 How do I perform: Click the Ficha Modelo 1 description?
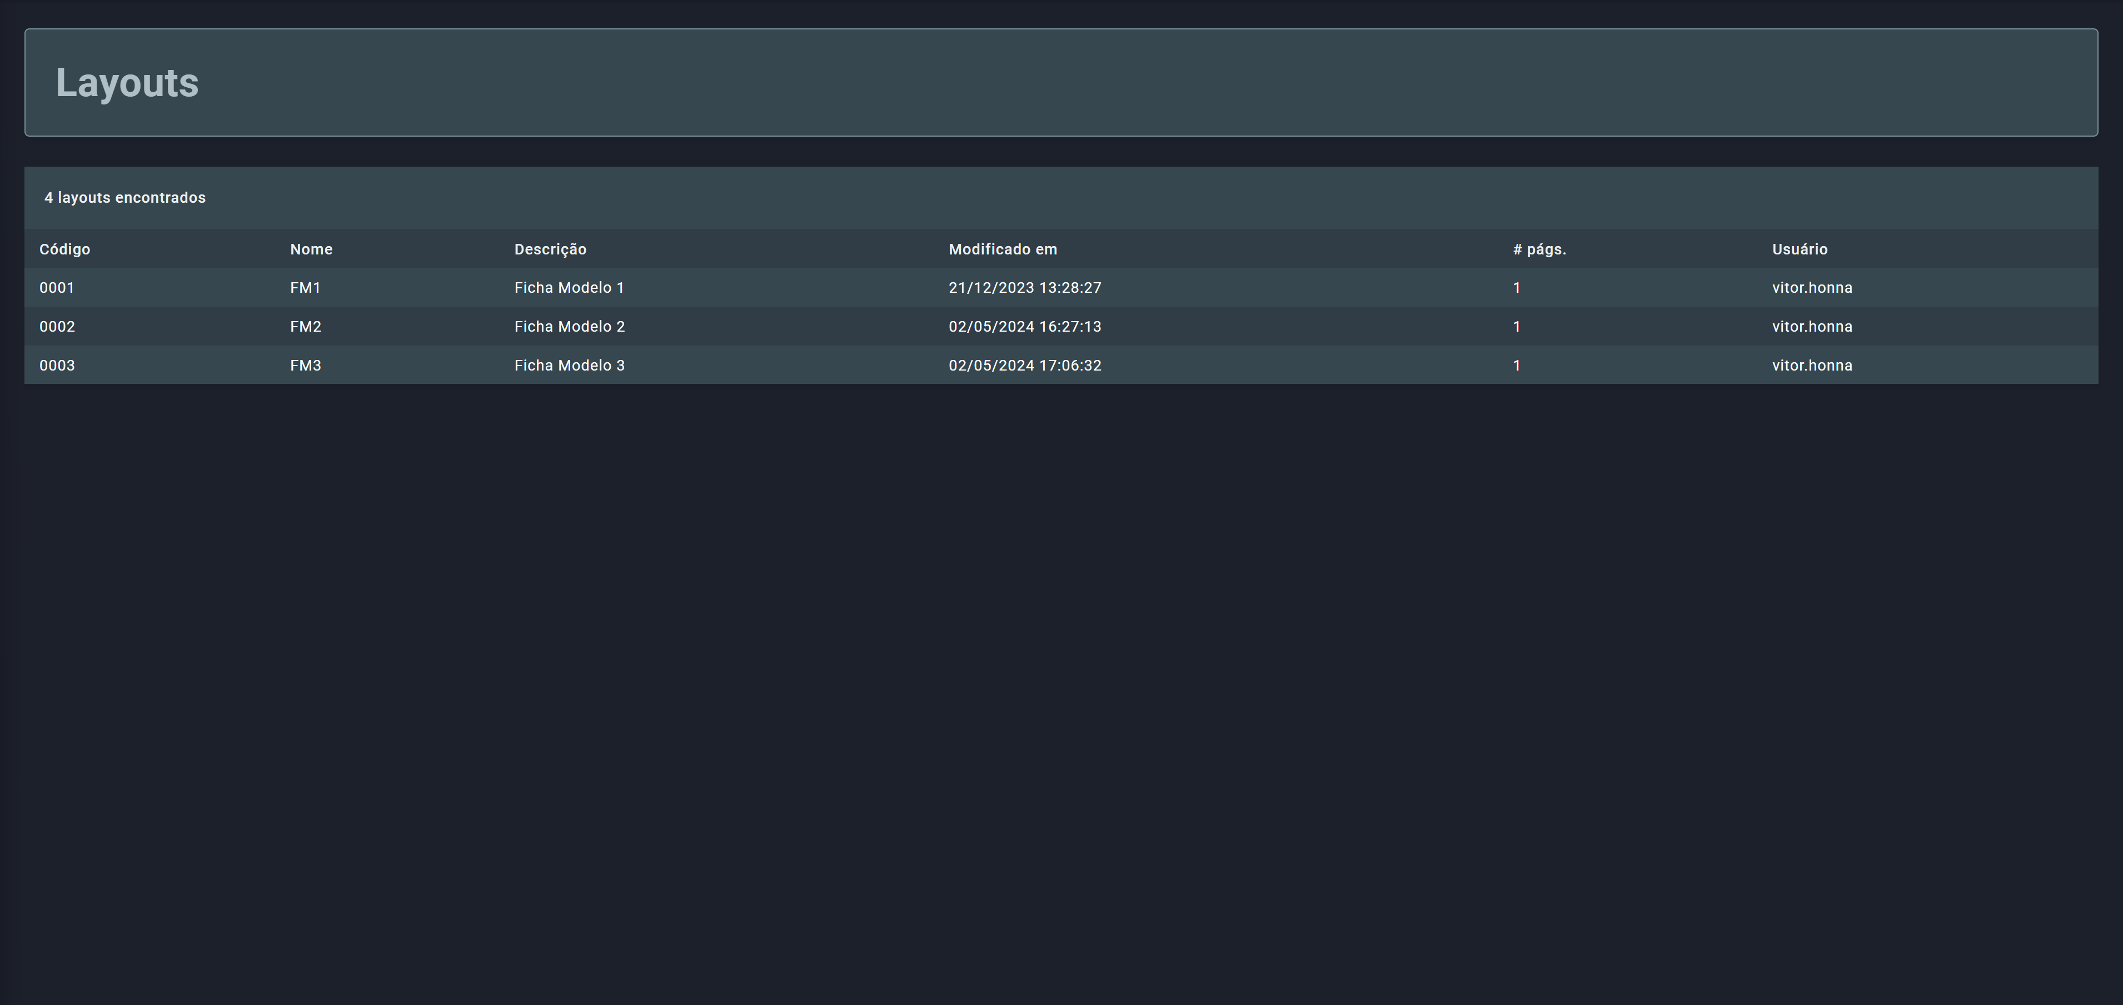[570, 287]
